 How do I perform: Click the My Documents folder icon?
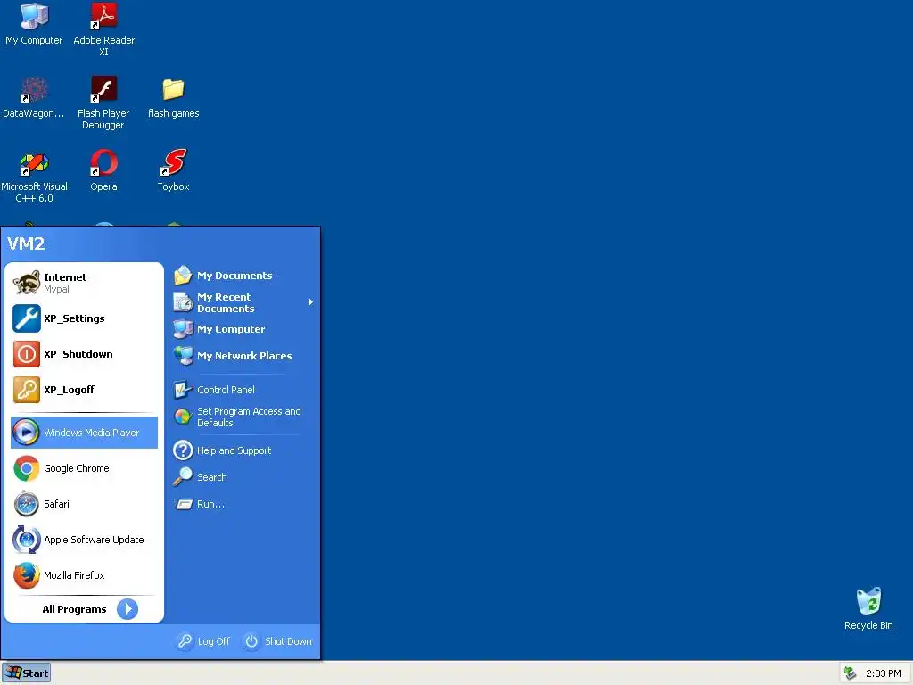coord(183,275)
